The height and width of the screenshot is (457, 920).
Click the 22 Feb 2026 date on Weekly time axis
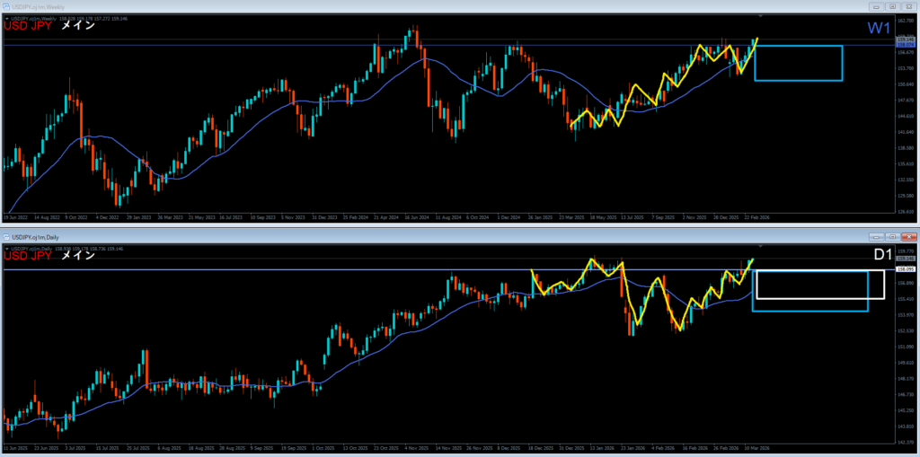click(756, 217)
